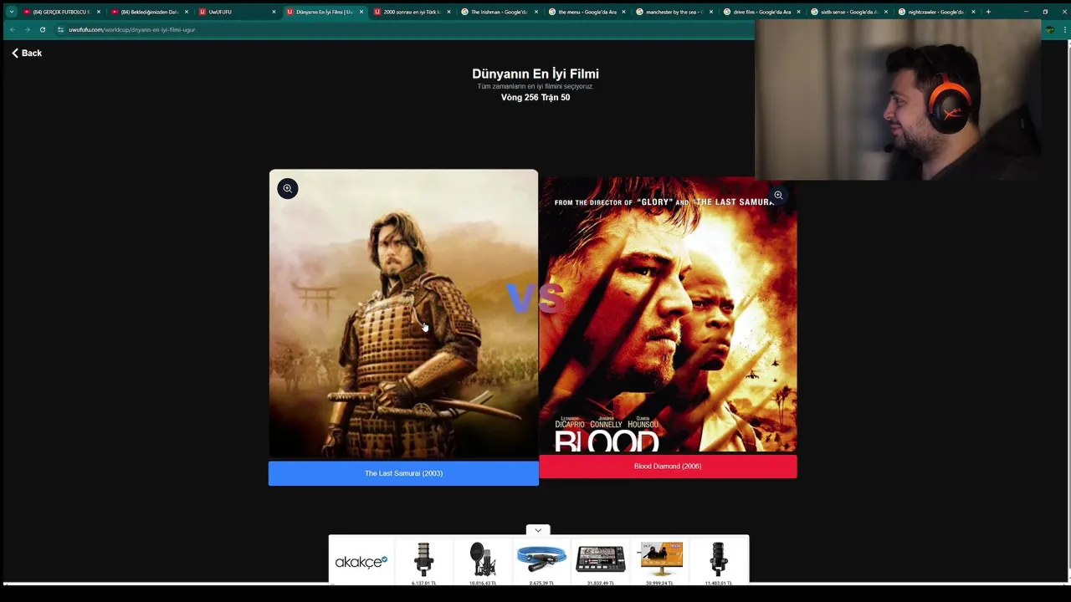Switch to drive film Google tab
The height and width of the screenshot is (602, 1071).
coord(761,12)
